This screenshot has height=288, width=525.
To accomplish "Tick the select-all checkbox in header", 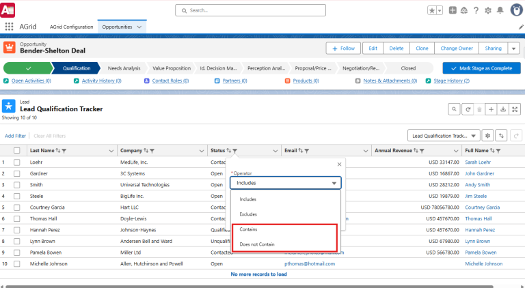I will click(x=16, y=150).
